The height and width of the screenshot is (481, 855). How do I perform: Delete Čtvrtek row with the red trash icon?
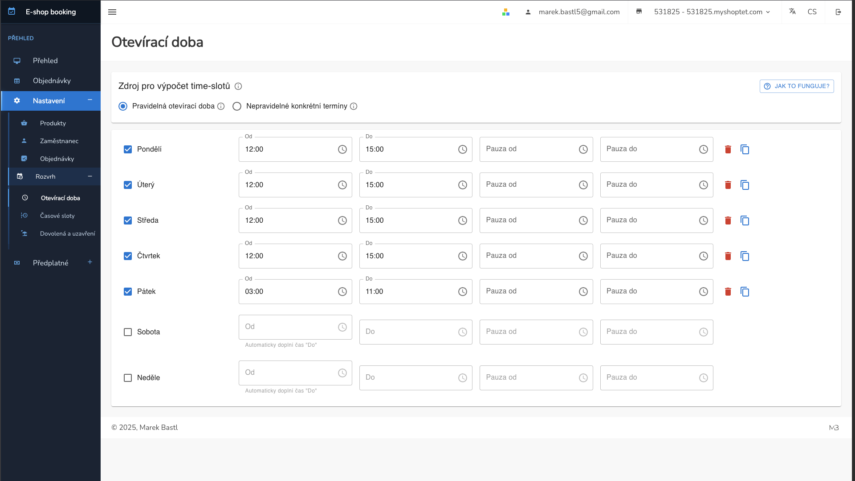pos(728,256)
